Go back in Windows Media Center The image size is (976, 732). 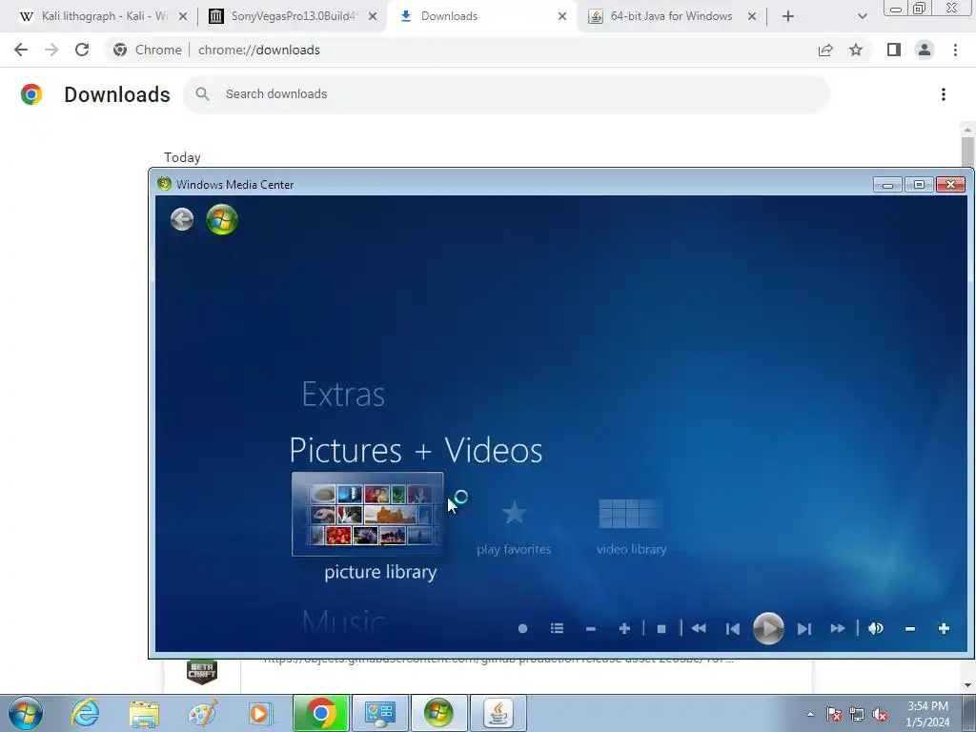coord(182,219)
